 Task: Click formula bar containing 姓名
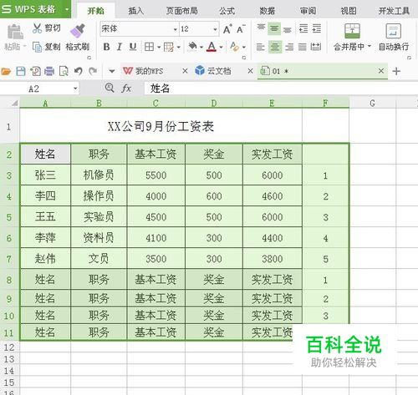coord(281,89)
